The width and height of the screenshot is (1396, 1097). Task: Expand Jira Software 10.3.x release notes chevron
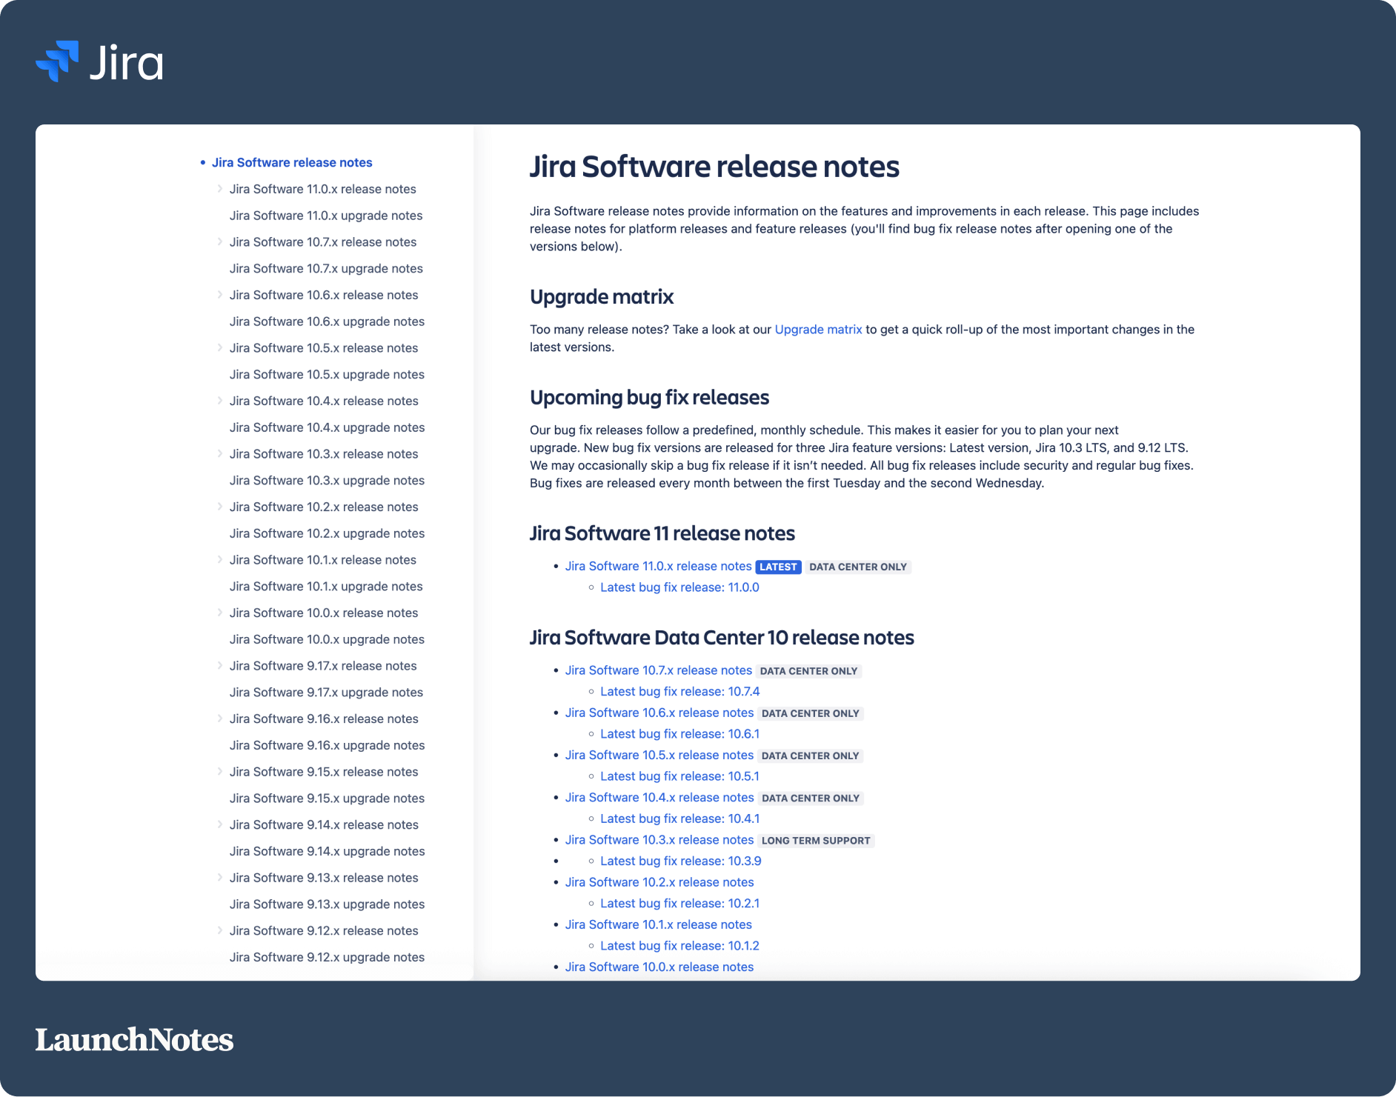[x=220, y=454]
